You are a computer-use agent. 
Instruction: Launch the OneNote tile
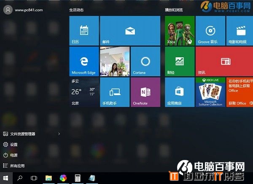pos(145,92)
